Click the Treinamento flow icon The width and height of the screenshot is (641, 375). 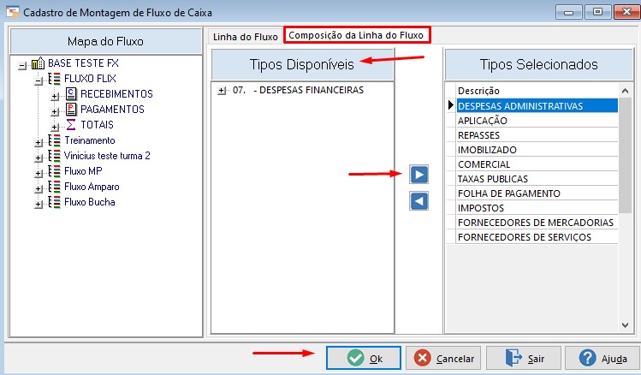coord(55,140)
